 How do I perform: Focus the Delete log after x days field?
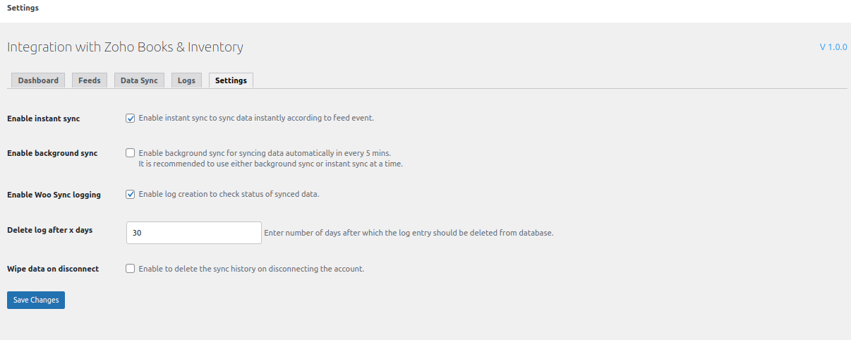pyautogui.click(x=193, y=233)
